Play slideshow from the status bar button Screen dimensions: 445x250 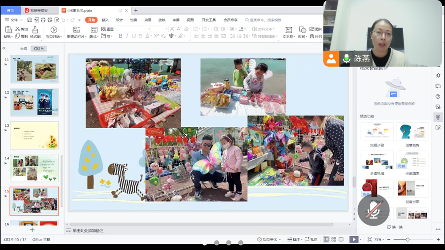coord(353,239)
